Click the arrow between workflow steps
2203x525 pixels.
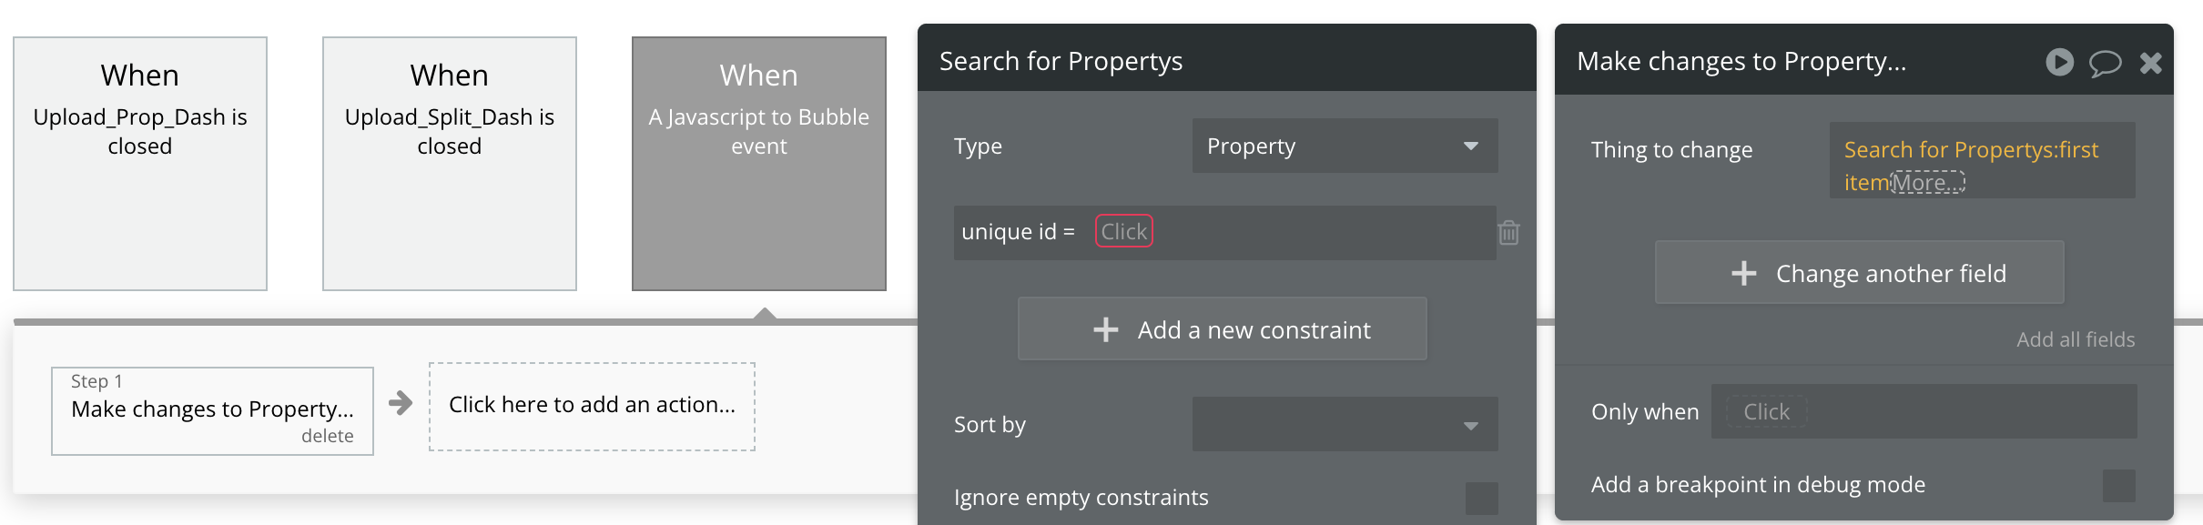point(401,403)
